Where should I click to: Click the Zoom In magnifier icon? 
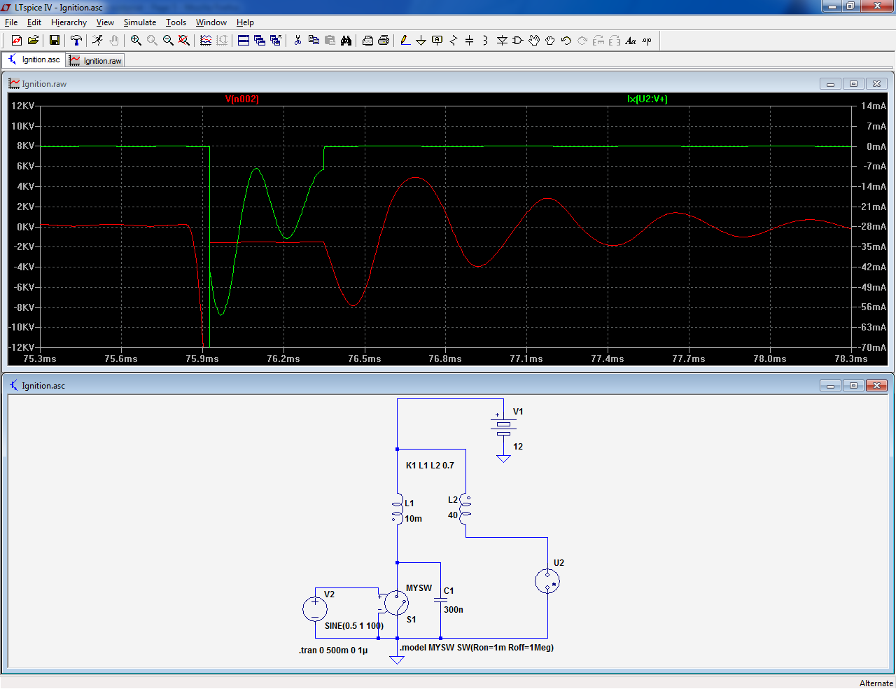(x=136, y=41)
